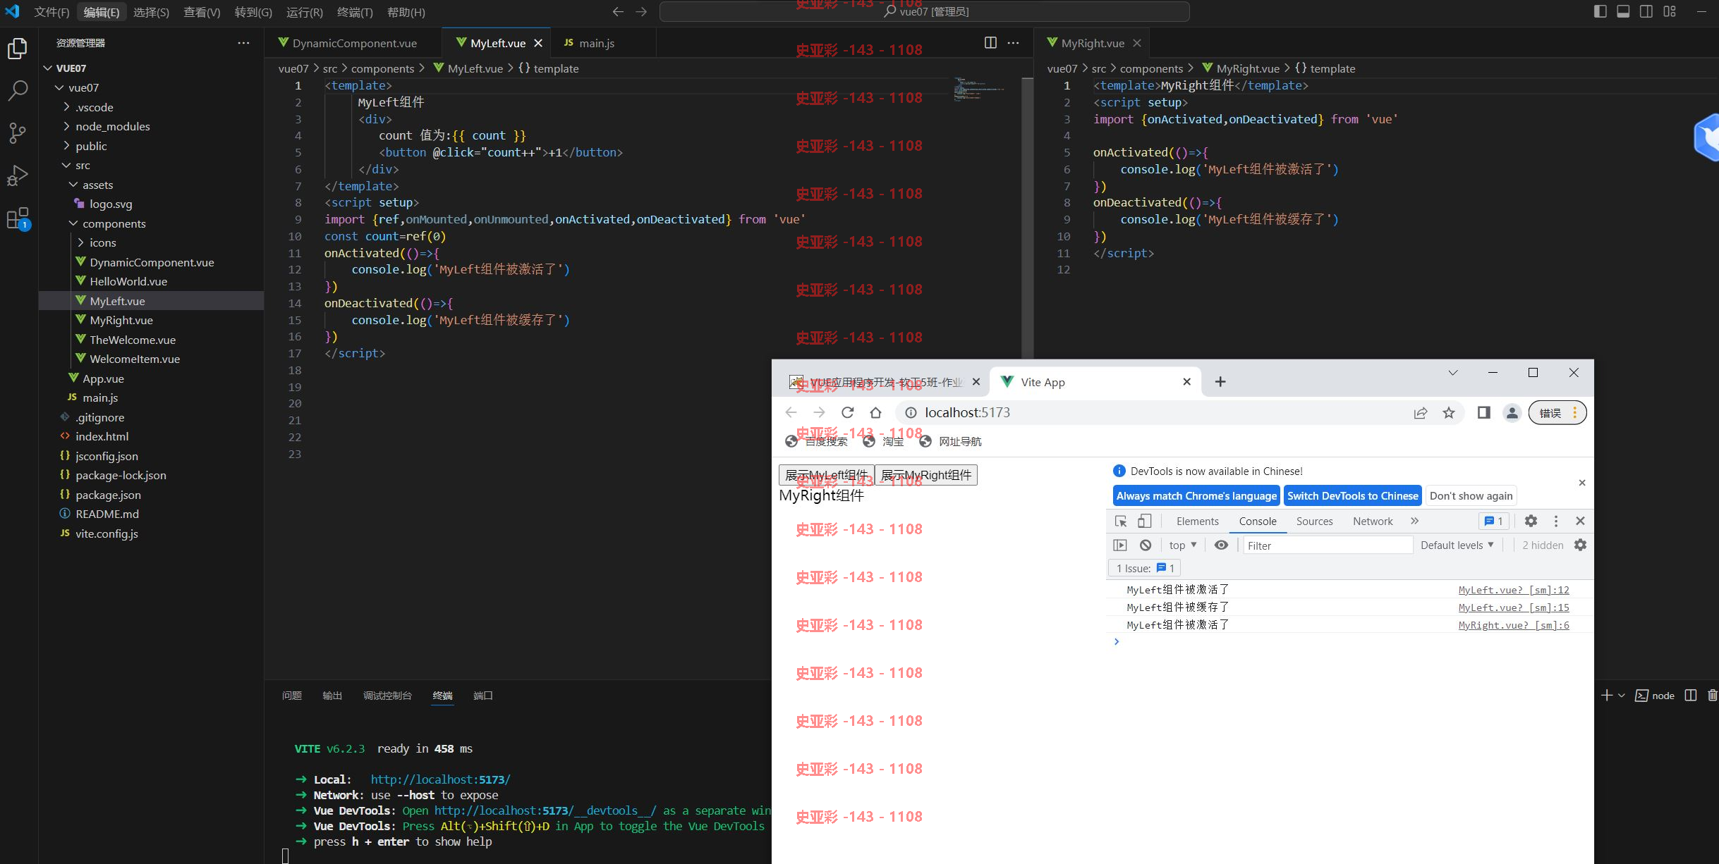Image resolution: width=1719 pixels, height=864 pixels.
Task: Toggle VS Code bottom panel layout
Action: tap(1623, 11)
